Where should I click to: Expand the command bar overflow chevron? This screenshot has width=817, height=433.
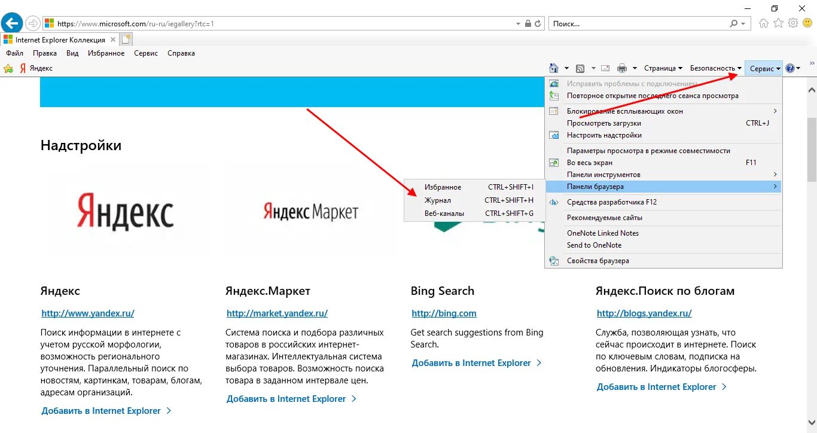[812, 62]
